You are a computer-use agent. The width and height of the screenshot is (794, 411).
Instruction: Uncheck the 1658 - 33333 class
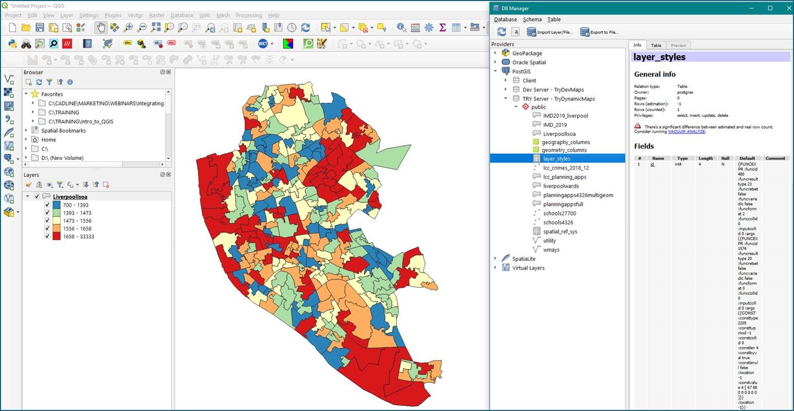[47, 236]
